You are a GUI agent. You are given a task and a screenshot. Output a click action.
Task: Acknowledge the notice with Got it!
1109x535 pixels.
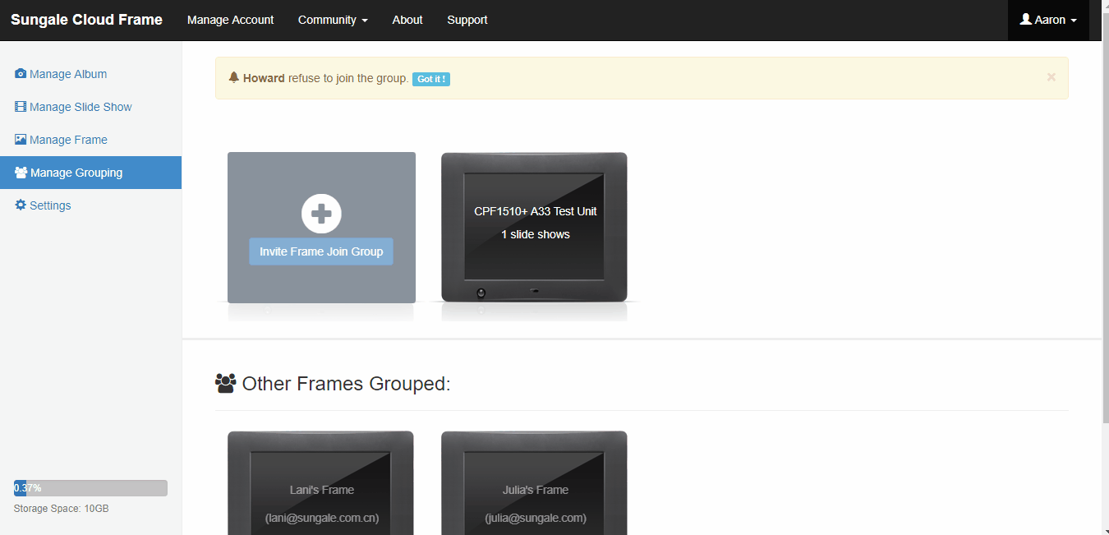click(431, 79)
